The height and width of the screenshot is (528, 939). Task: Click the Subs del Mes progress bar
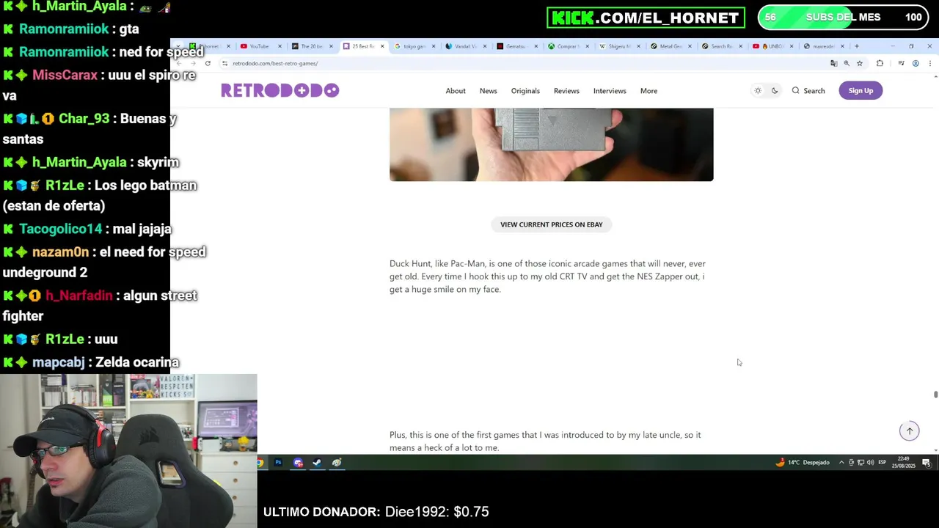tap(843, 18)
